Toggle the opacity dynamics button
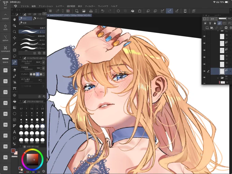 point(44,68)
